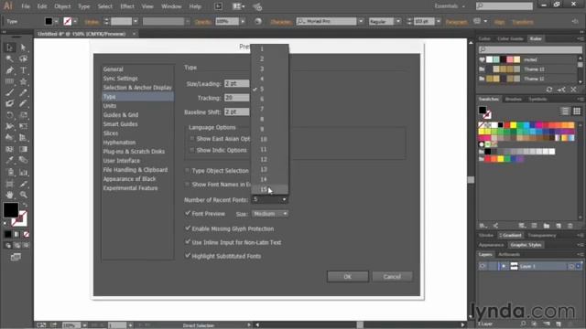Toggle visibility eye of Layer 1
The height and width of the screenshot is (329, 586).
point(483,266)
